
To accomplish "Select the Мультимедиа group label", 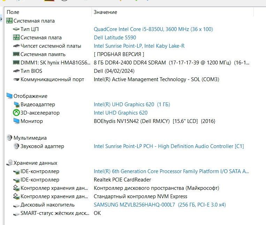I will tap(30, 138).
